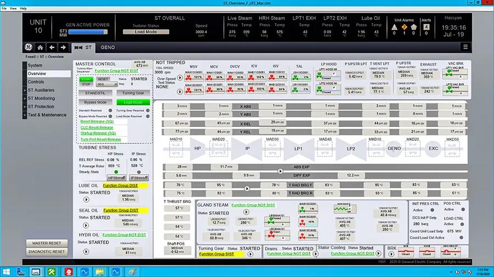Switch turbine to Bypass Mode
The height and width of the screenshot is (277, 494).
pos(95,102)
